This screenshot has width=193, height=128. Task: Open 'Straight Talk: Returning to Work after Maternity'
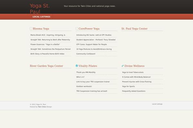click(x=50, y=40)
